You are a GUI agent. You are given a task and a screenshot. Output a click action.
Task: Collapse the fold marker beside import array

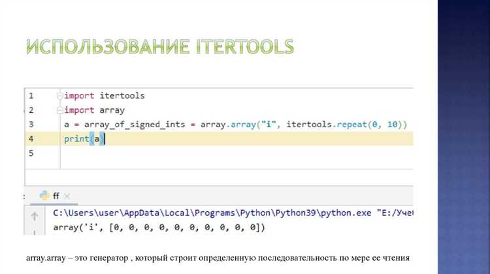60,110
